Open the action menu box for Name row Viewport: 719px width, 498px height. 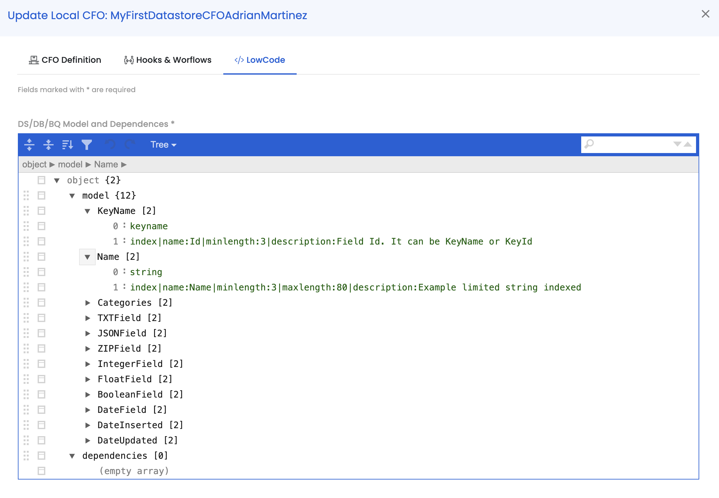[41, 257]
